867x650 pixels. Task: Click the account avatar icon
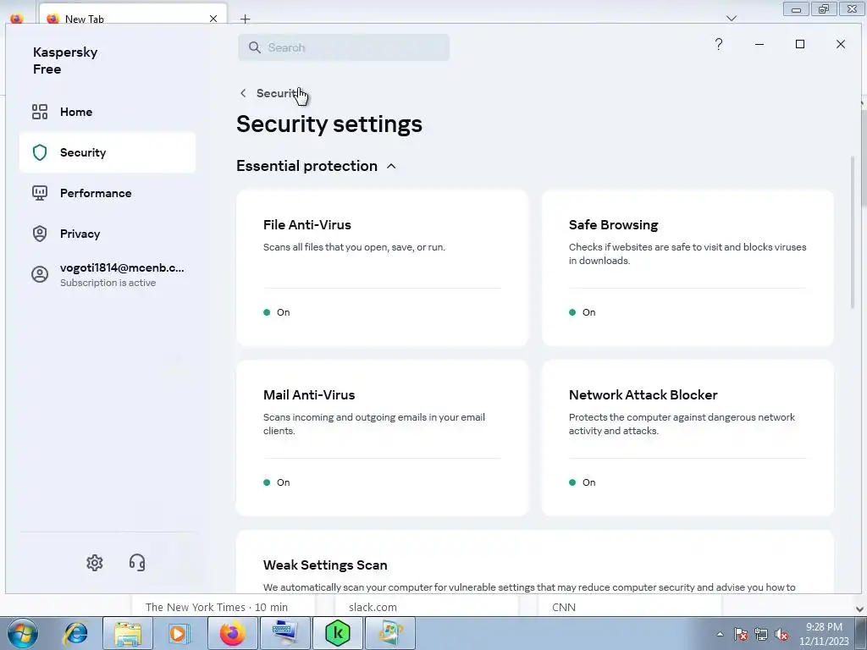40,274
